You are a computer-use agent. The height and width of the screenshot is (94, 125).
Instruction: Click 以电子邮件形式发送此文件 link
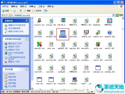(17, 58)
